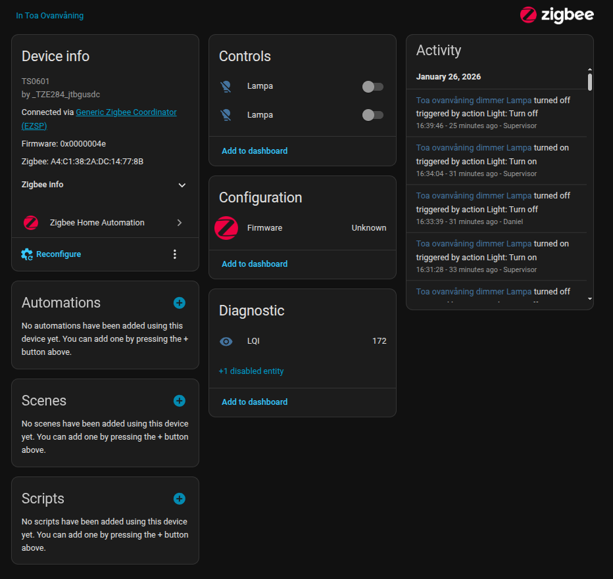Toggle the second Lampa switch on
This screenshot has height=579, width=613.
click(372, 115)
